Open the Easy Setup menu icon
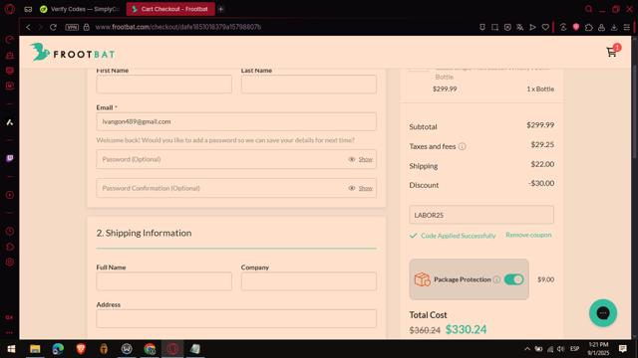Viewport: 638px width, 358px height. point(627,27)
